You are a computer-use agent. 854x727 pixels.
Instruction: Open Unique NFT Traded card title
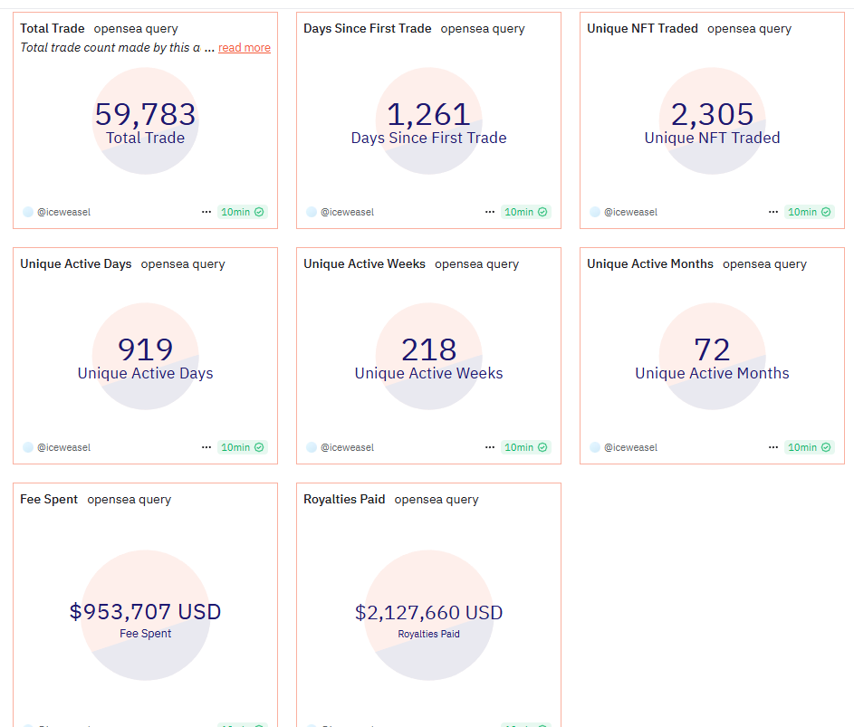[x=643, y=28]
